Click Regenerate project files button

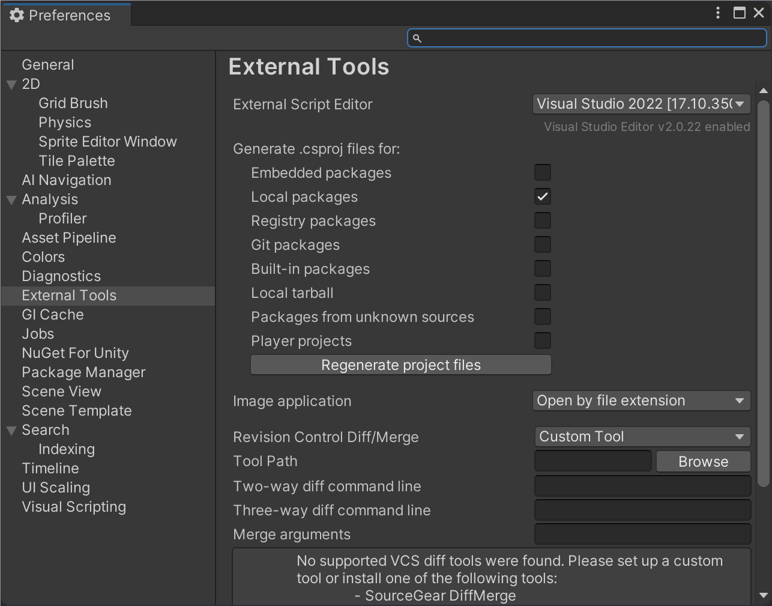coord(400,365)
